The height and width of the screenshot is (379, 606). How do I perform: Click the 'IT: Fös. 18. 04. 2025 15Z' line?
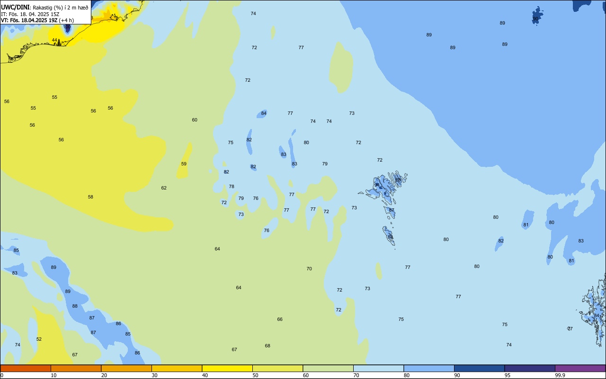tap(30, 14)
